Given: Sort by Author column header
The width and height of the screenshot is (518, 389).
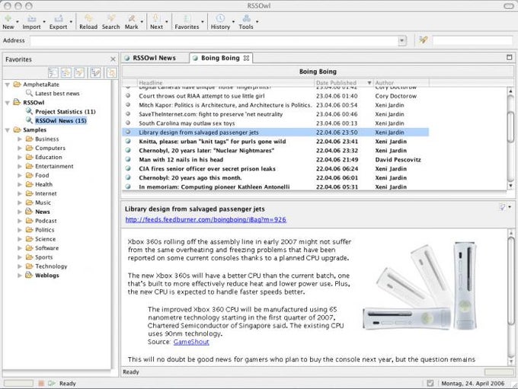Looking at the screenshot, I should 401,82.
